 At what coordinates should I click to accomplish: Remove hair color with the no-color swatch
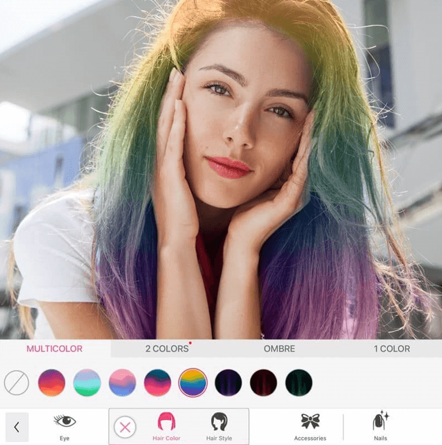17,383
